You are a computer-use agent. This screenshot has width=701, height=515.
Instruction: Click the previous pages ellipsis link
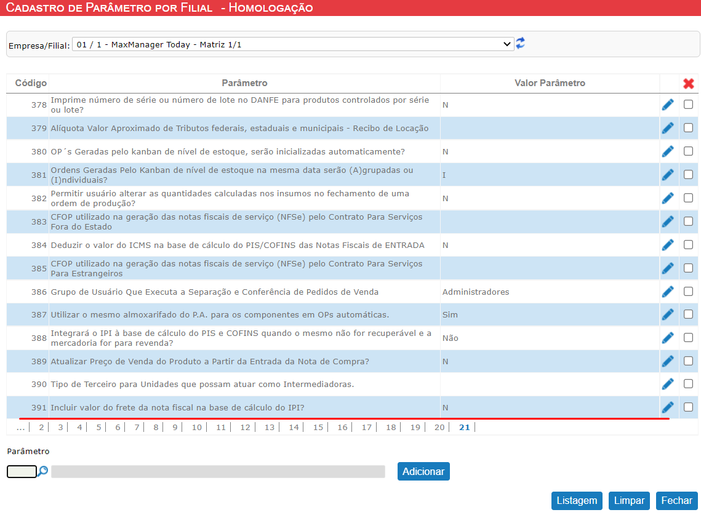(x=20, y=428)
